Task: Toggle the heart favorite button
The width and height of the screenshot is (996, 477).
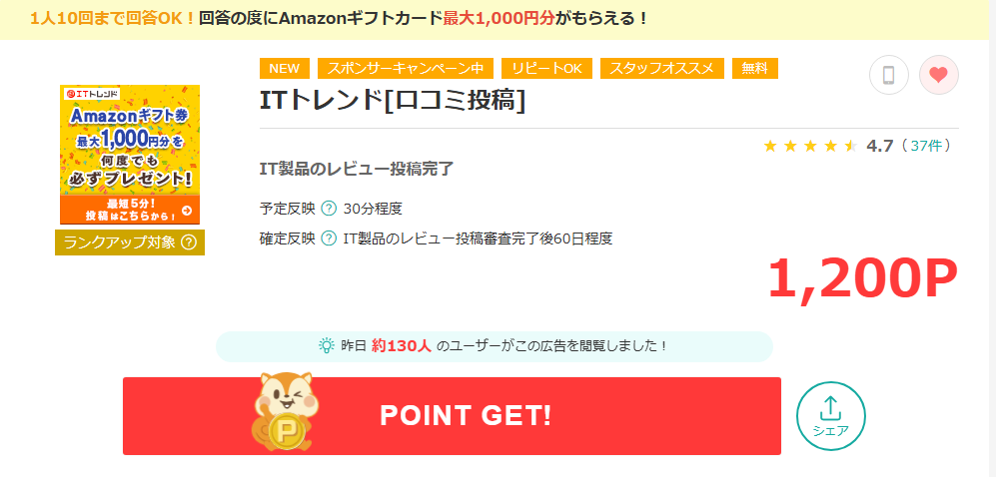Action: 938,75
